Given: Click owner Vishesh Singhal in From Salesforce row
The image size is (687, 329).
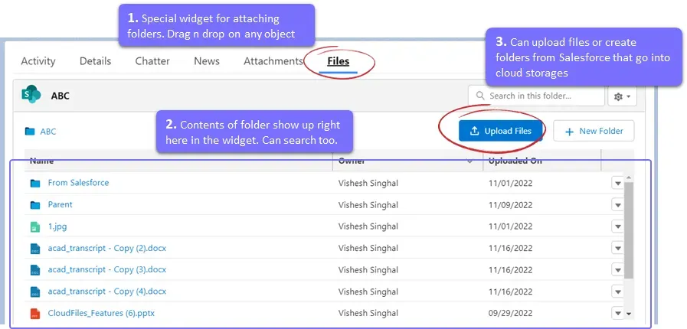Looking at the screenshot, I should 368,184.
